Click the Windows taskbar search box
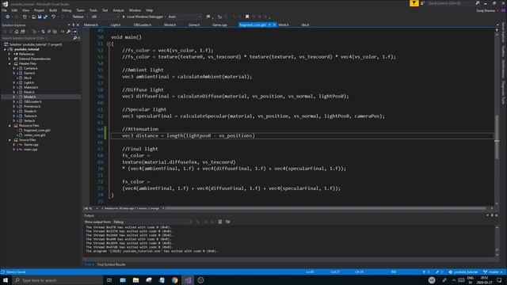This screenshot has width=507, height=285. 58,280
